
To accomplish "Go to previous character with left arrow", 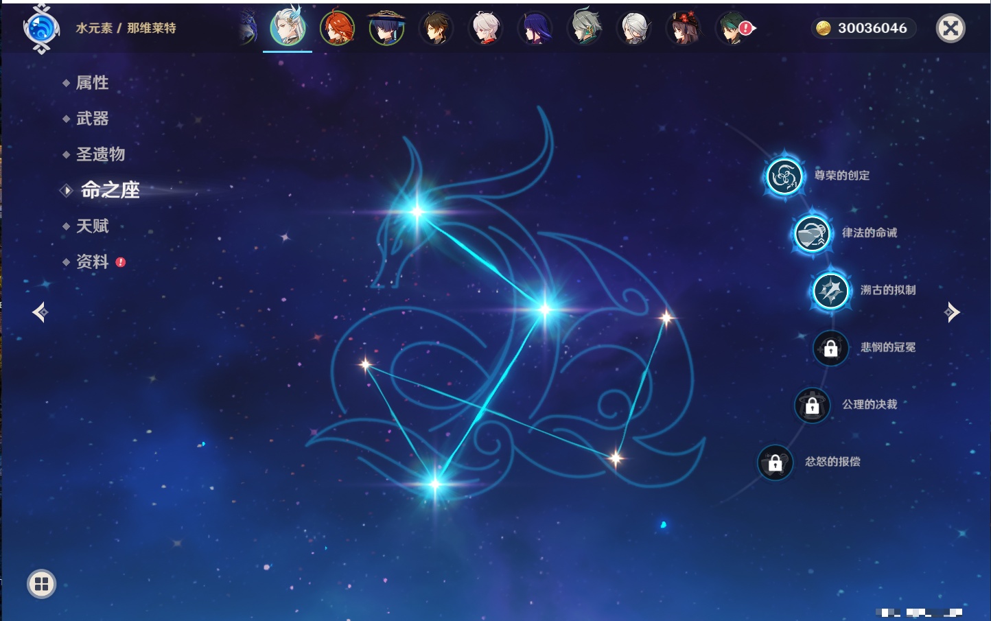I will pos(40,312).
